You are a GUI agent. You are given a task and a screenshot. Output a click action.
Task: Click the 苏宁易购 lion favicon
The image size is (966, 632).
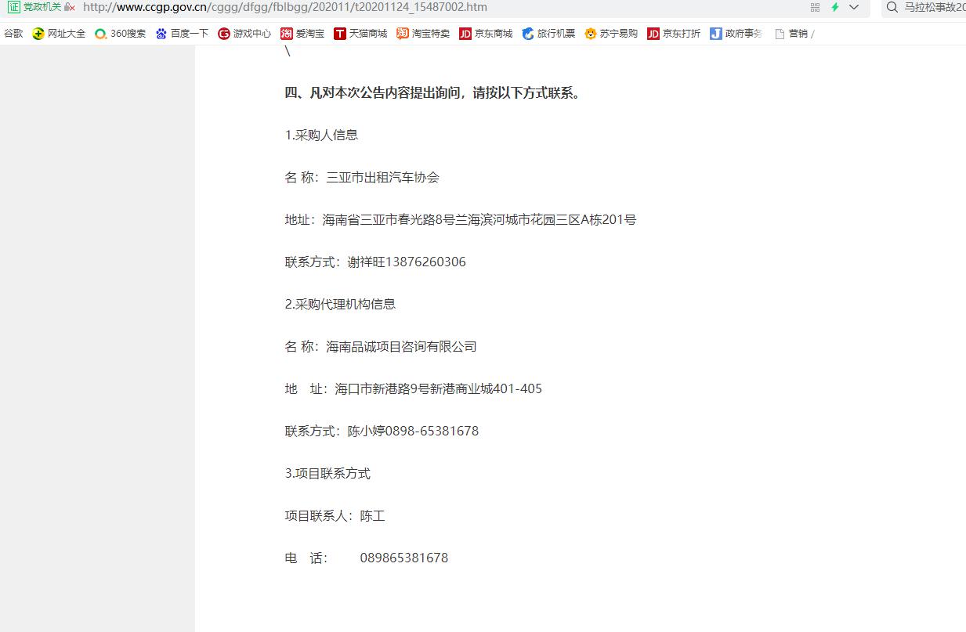[591, 34]
